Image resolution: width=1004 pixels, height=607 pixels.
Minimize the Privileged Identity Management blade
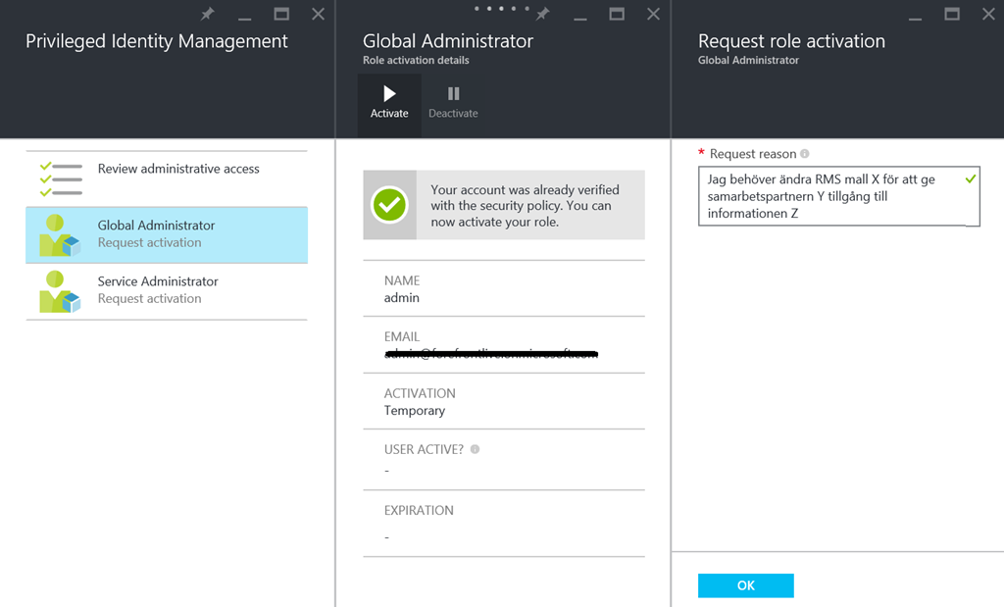(244, 15)
